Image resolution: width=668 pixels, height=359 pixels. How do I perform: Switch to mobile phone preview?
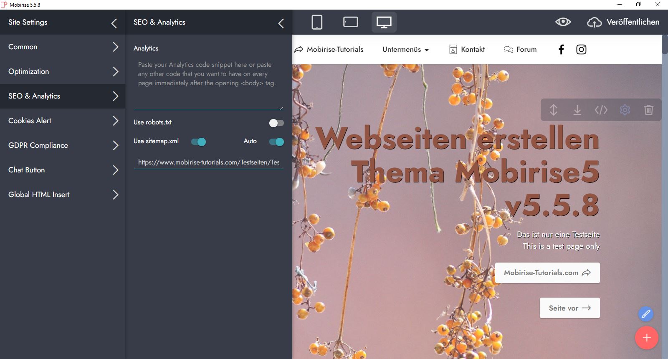tap(317, 22)
